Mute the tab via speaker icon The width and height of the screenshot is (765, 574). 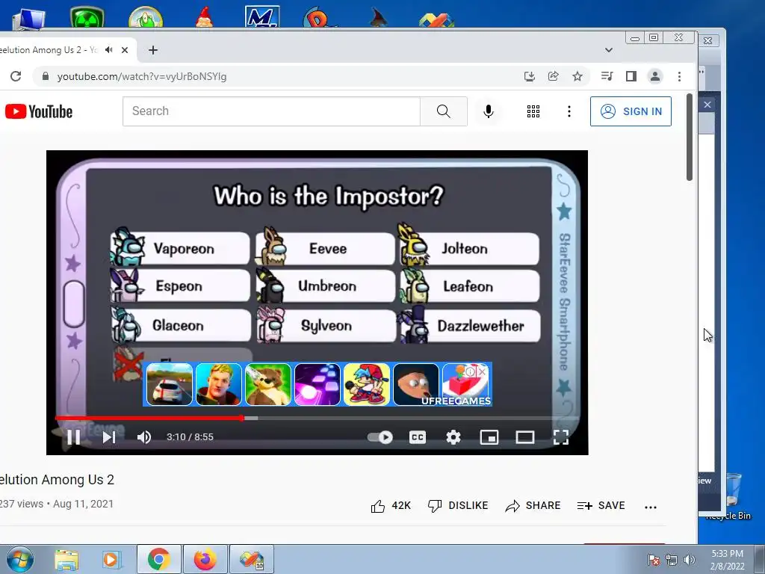pyautogui.click(x=109, y=50)
